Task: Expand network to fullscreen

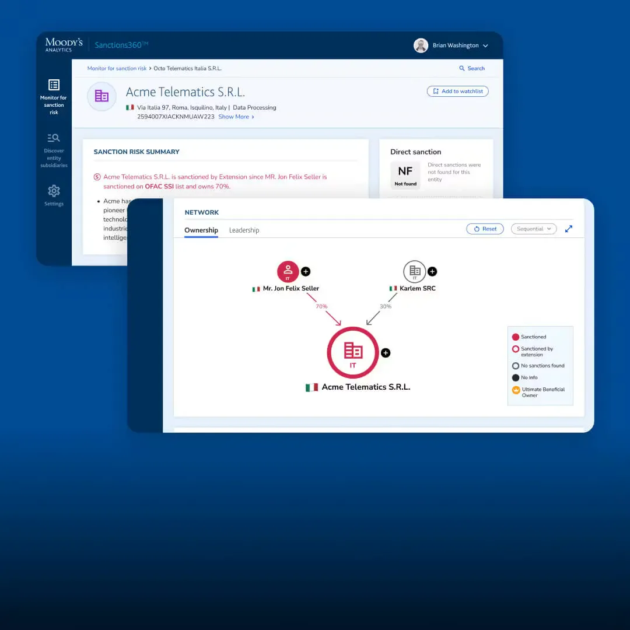Action: coord(569,229)
